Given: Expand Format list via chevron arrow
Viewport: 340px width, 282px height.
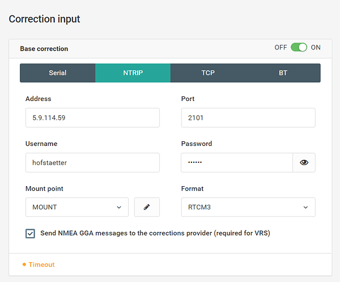Looking at the screenshot, I should pos(305,207).
